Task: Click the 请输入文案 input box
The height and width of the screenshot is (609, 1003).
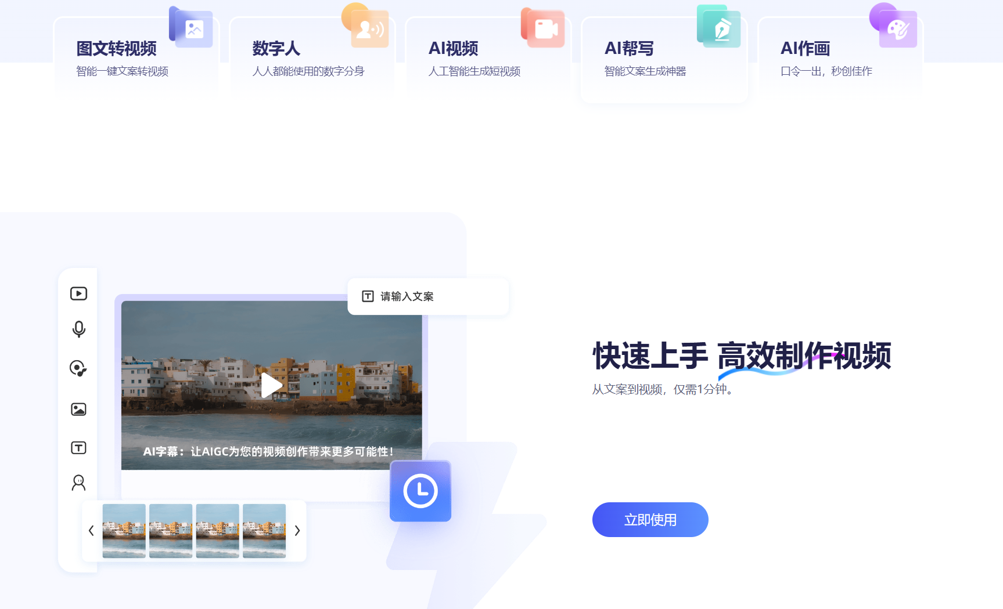Action: tap(428, 296)
